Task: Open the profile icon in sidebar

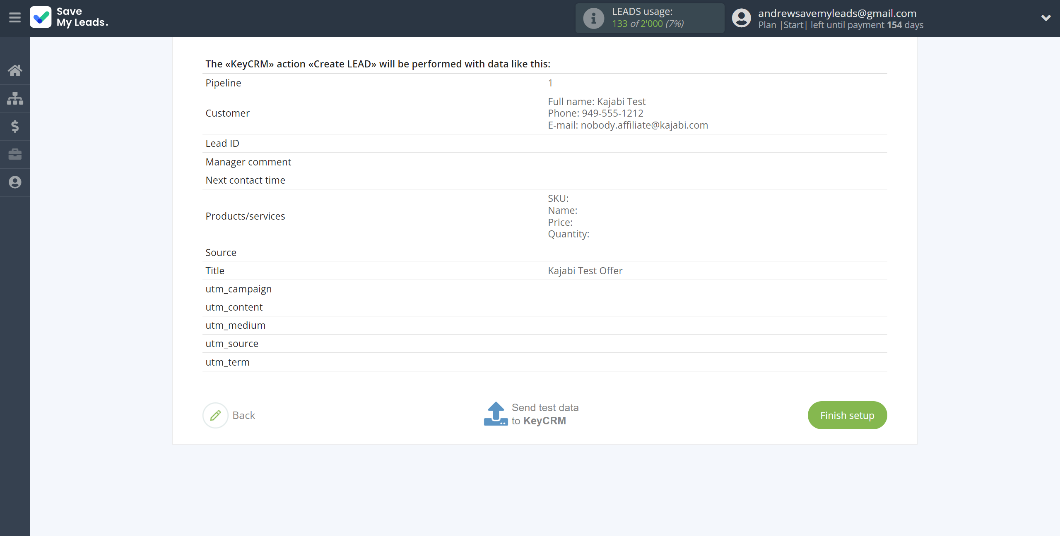Action: [15, 182]
